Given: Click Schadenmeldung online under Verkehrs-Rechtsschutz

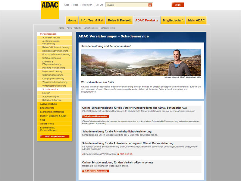Looking at the screenshot, I should [x=95, y=171].
